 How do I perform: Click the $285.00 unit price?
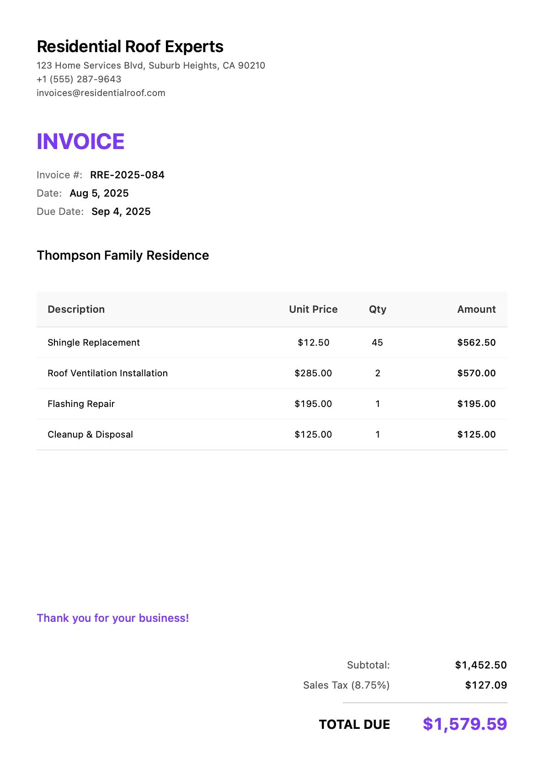point(313,373)
